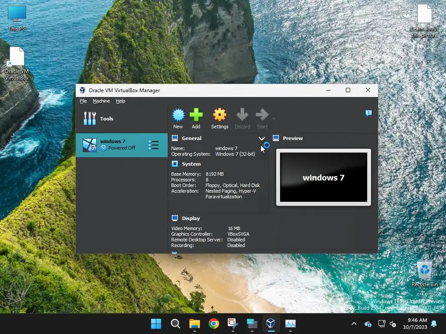The width and height of the screenshot is (446, 334).
Task: Click the Graphics Controller value VBoxSVGA
Action: click(x=238, y=234)
